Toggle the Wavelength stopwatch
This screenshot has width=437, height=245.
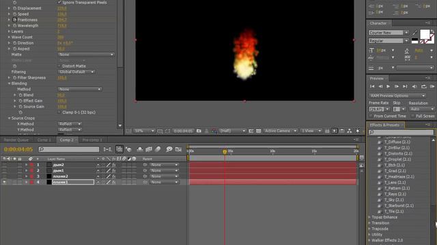[x=15, y=26]
